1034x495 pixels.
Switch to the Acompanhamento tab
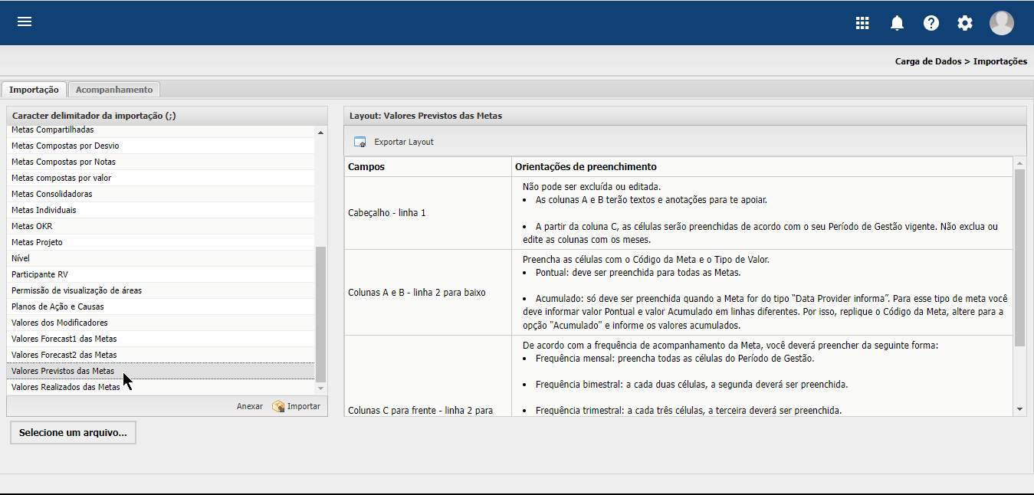click(x=114, y=90)
